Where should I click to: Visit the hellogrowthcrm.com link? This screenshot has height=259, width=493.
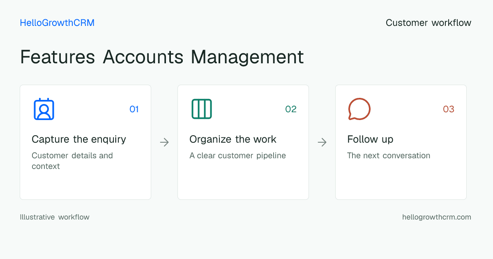click(437, 217)
